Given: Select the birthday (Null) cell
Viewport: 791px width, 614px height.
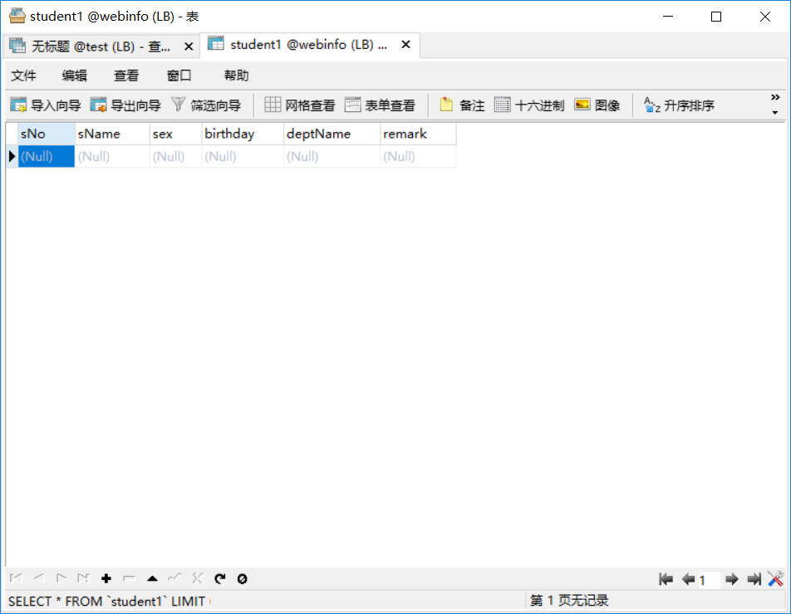Looking at the screenshot, I should (243, 156).
